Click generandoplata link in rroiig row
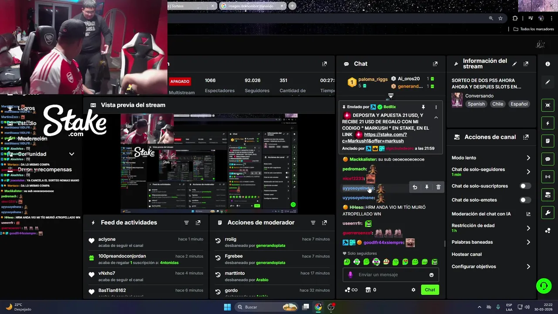 (x=270, y=246)
